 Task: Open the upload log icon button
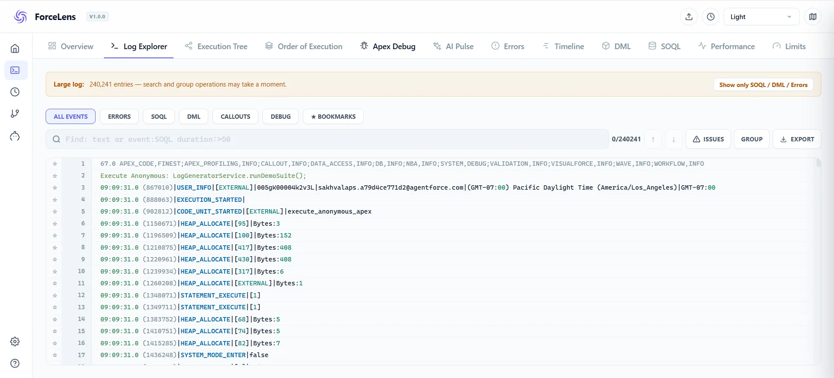tap(689, 17)
